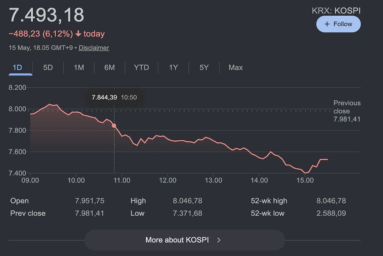Show the 1Y chart range
Screen dimensions: 383x256
pos(173,68)
